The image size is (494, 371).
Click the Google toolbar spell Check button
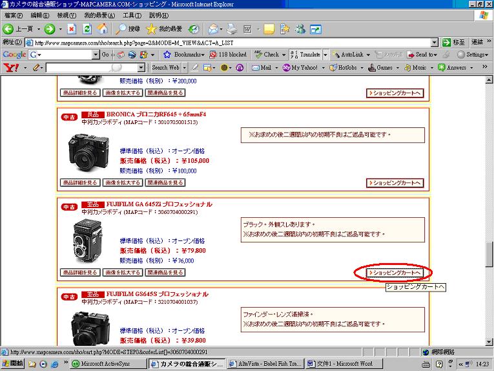[x=267, y=54]
